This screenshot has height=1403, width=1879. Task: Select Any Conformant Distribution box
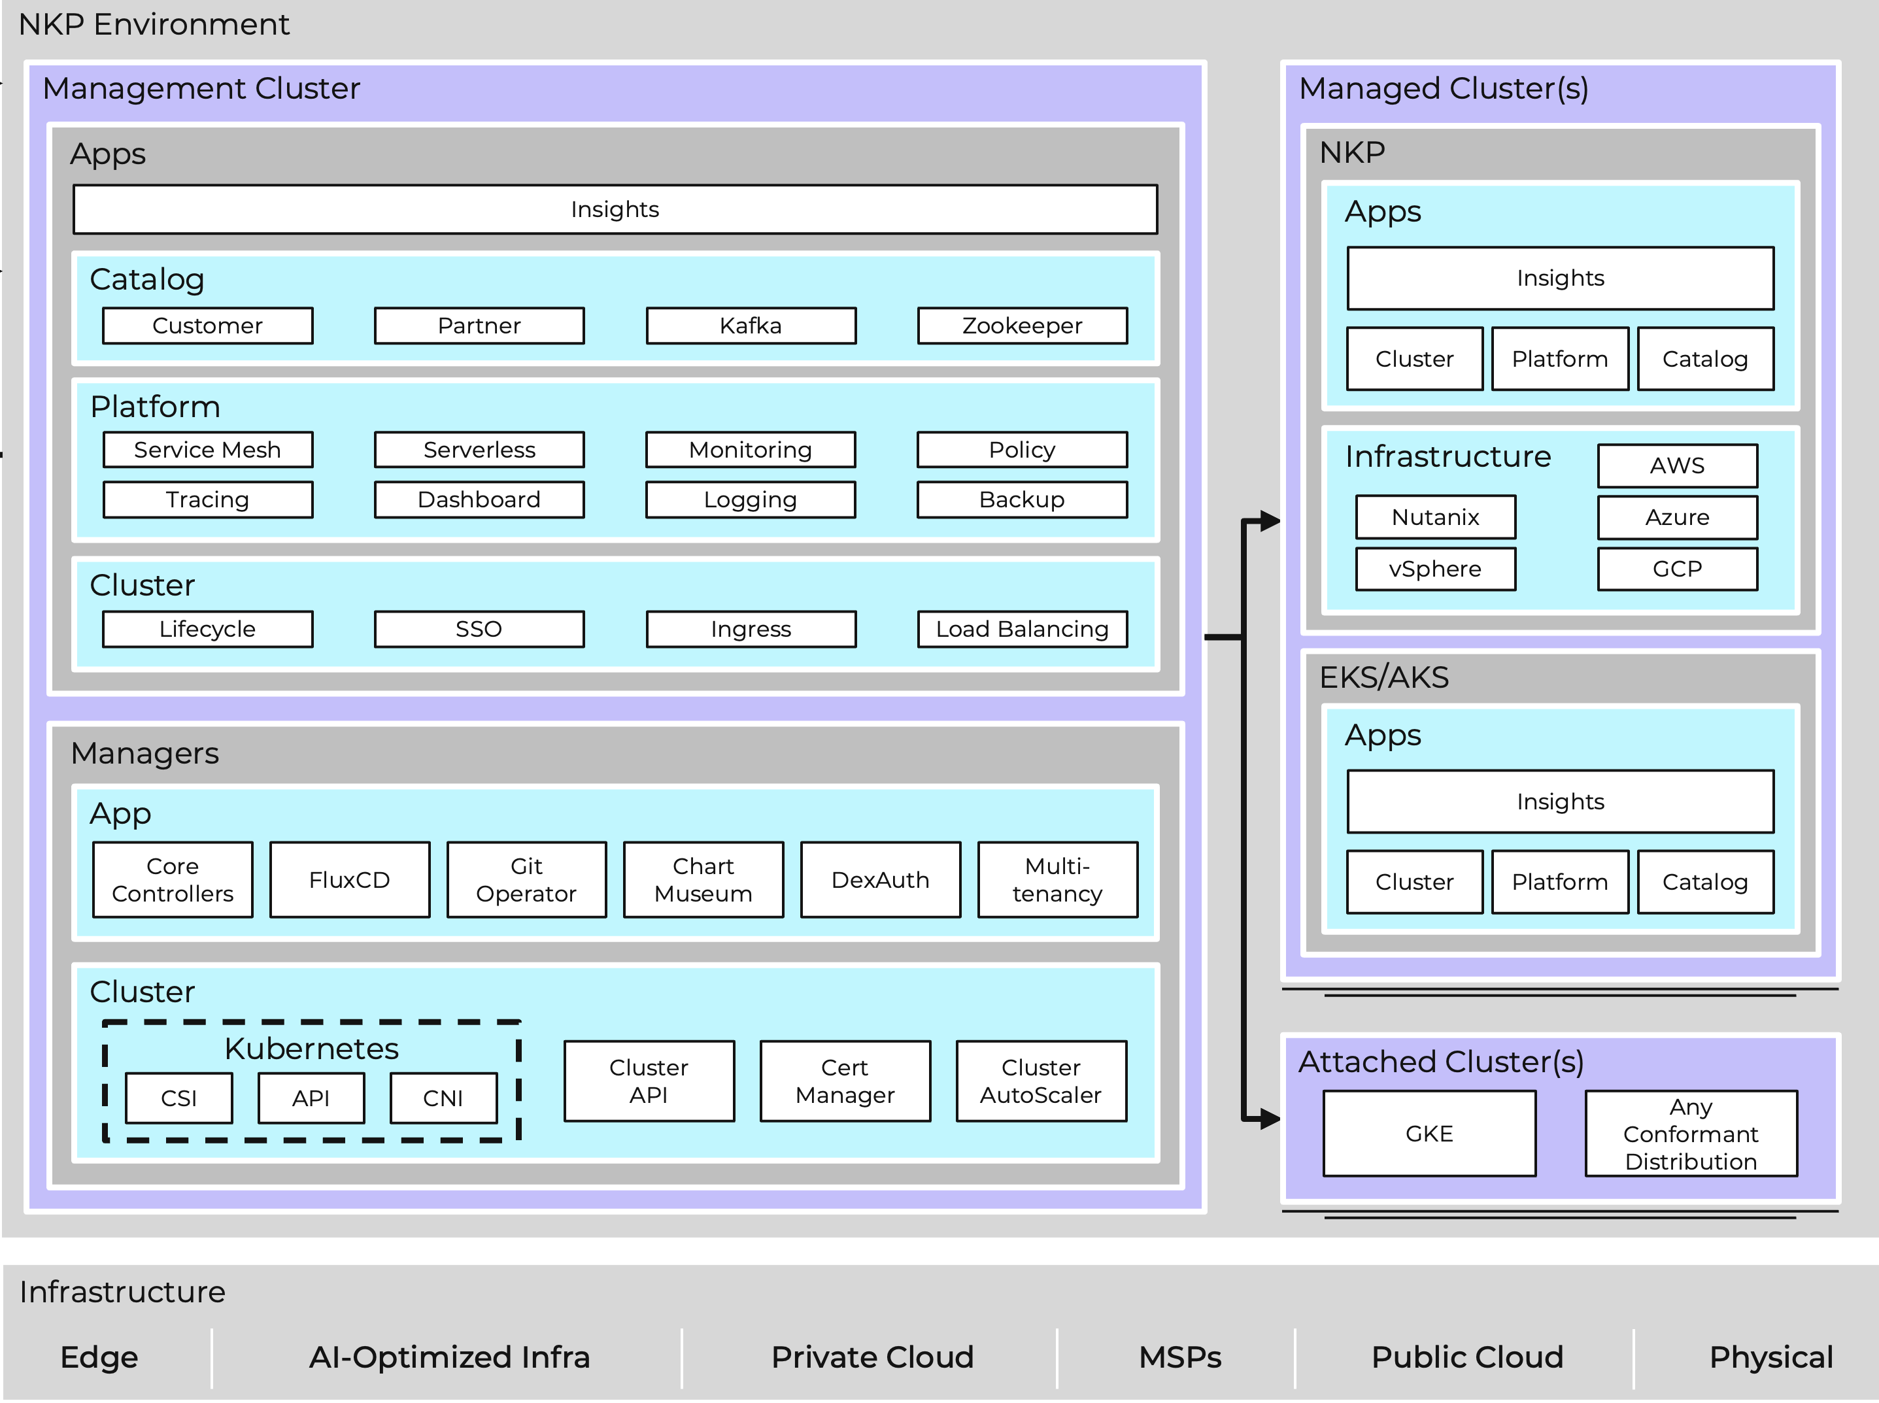coord(1691,1134)
